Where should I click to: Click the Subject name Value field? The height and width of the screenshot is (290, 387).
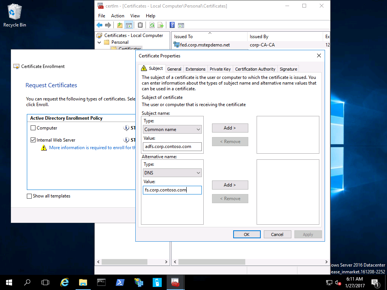pos(172,147)
